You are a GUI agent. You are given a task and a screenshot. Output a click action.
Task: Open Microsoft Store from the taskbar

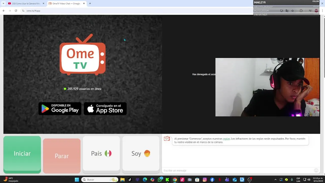point(197,180)
